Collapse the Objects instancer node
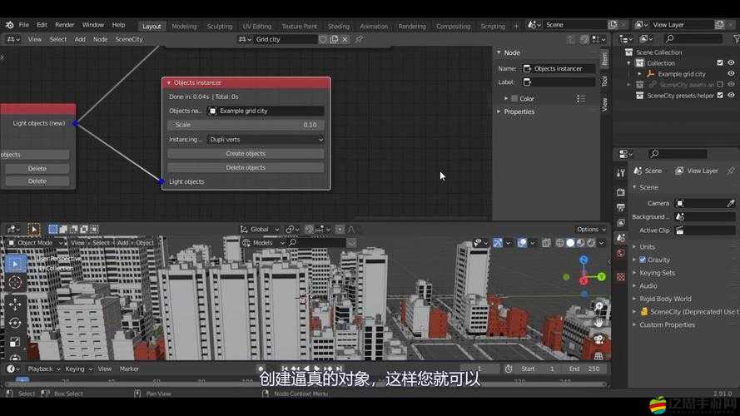The width and height of the screenshot is (740, 416). pos(169,83)
